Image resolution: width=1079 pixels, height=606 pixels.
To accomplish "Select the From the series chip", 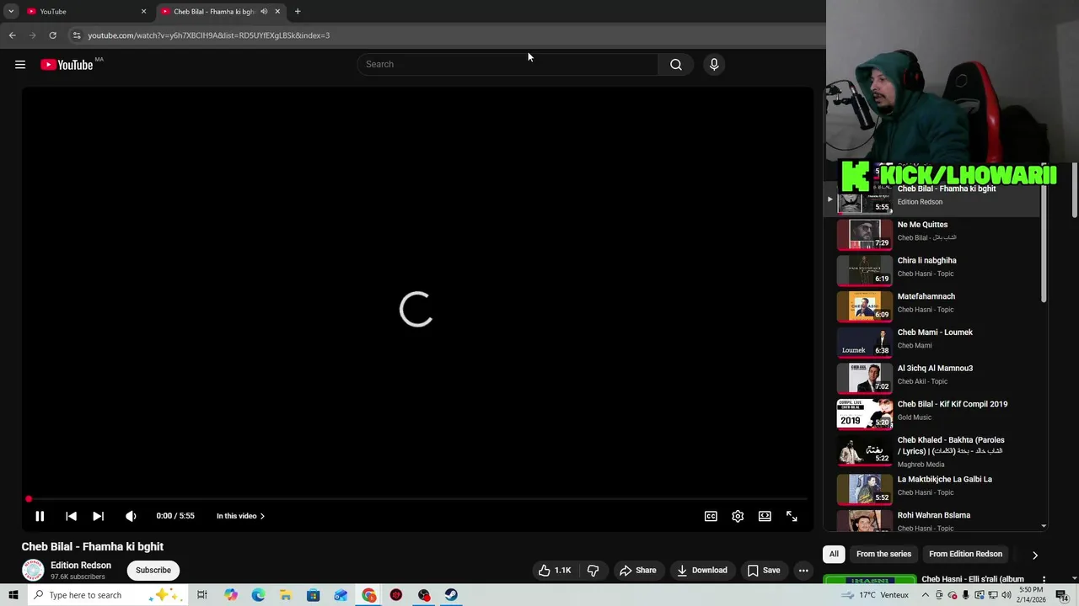I will 883,554.
